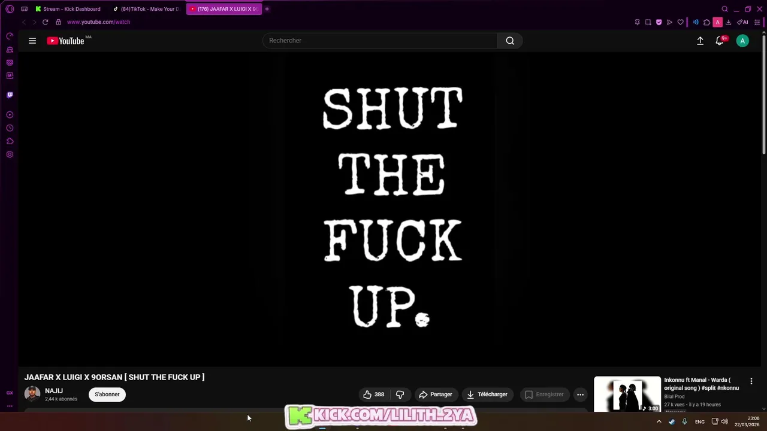Open more actions three-dot button

580,394
